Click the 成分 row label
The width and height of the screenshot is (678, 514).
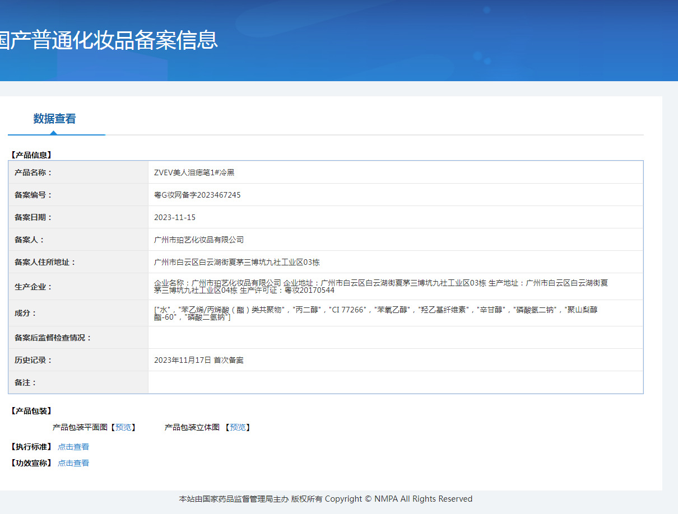pyautogui.click(x=25, y=313)
